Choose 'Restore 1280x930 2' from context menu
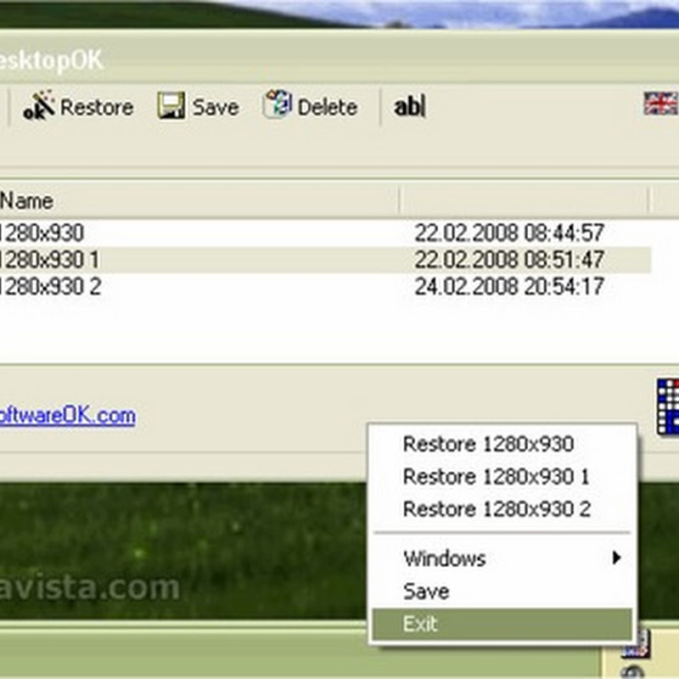Screen dimensions: 679x679 (502, 509)
